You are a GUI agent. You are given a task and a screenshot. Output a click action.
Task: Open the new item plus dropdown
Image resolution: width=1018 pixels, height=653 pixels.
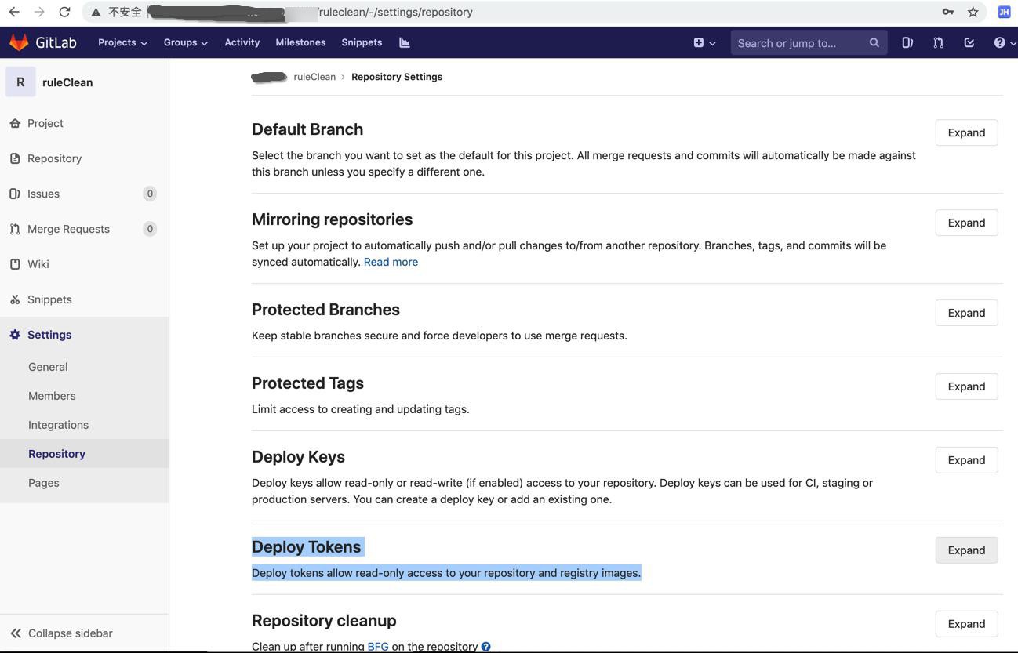702,42
